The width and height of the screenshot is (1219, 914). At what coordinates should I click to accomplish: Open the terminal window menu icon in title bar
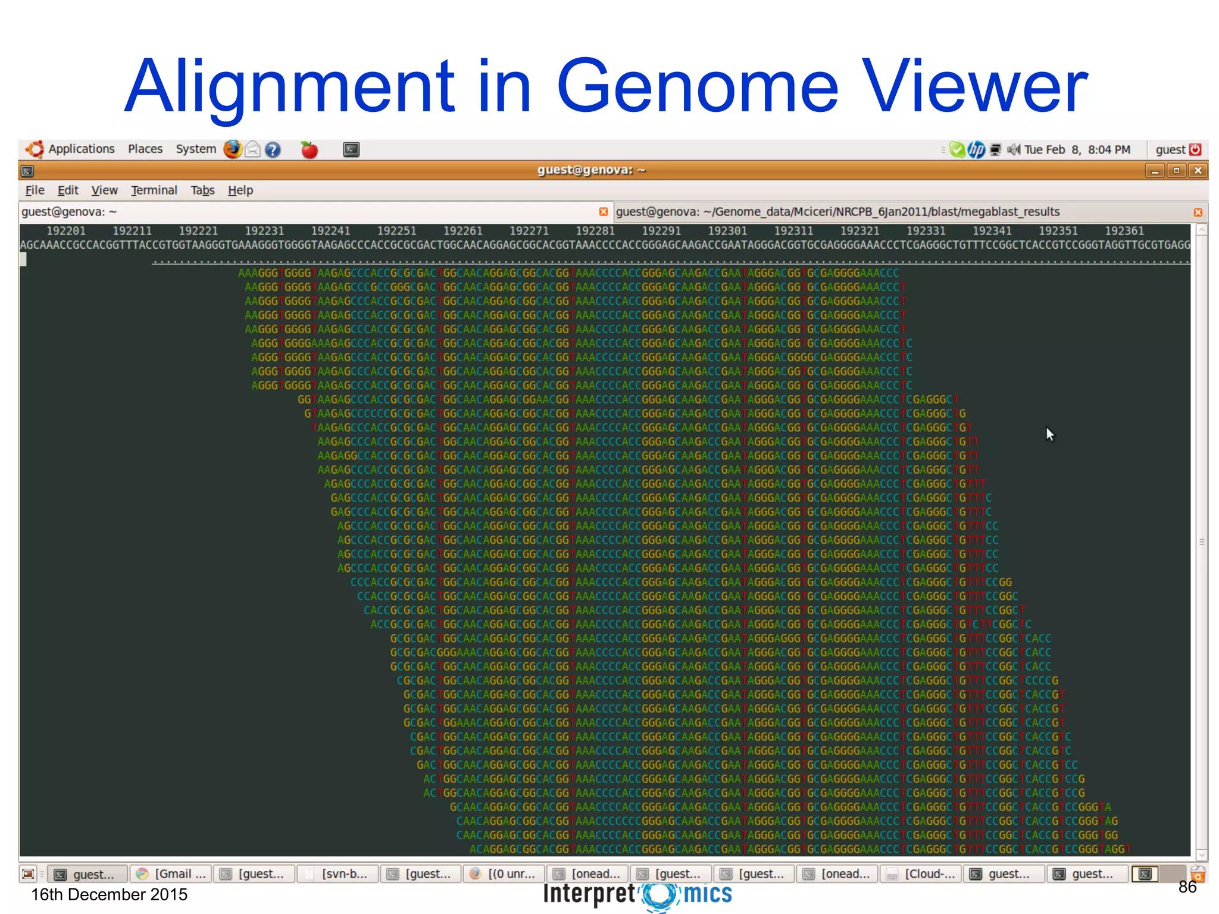pos(27,171)
